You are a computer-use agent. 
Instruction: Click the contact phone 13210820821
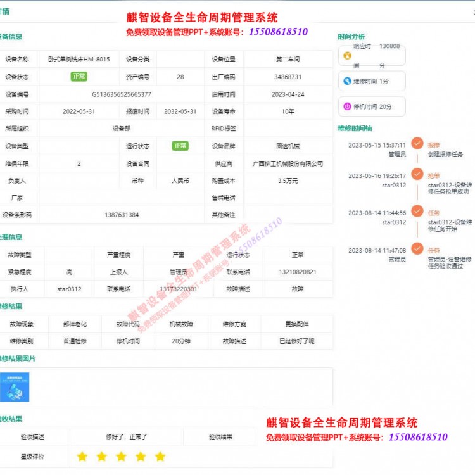tap(297, 272)
